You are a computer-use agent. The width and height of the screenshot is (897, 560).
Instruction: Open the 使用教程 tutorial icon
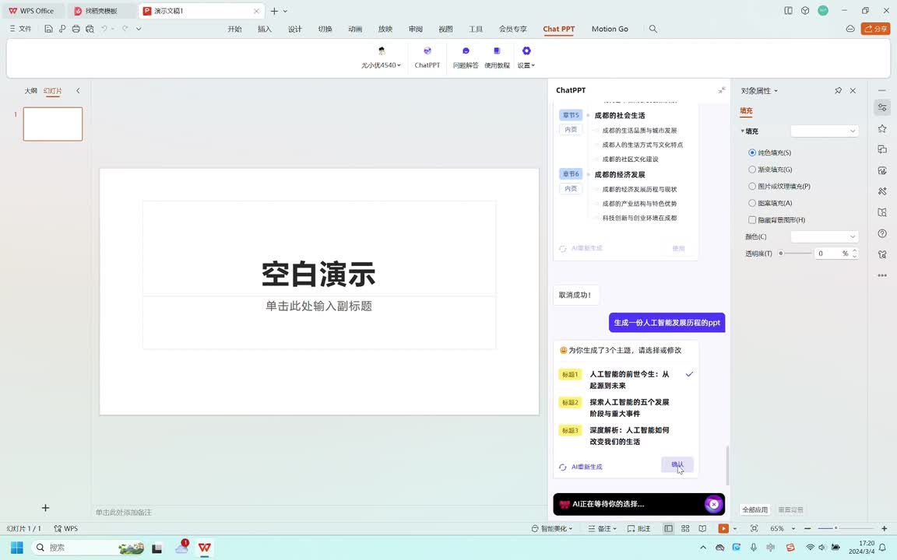click(497, 51)
